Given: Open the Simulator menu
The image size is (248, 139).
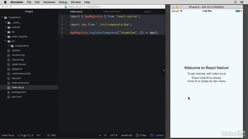Looking at the screenshot, I should tap(17, 2).
